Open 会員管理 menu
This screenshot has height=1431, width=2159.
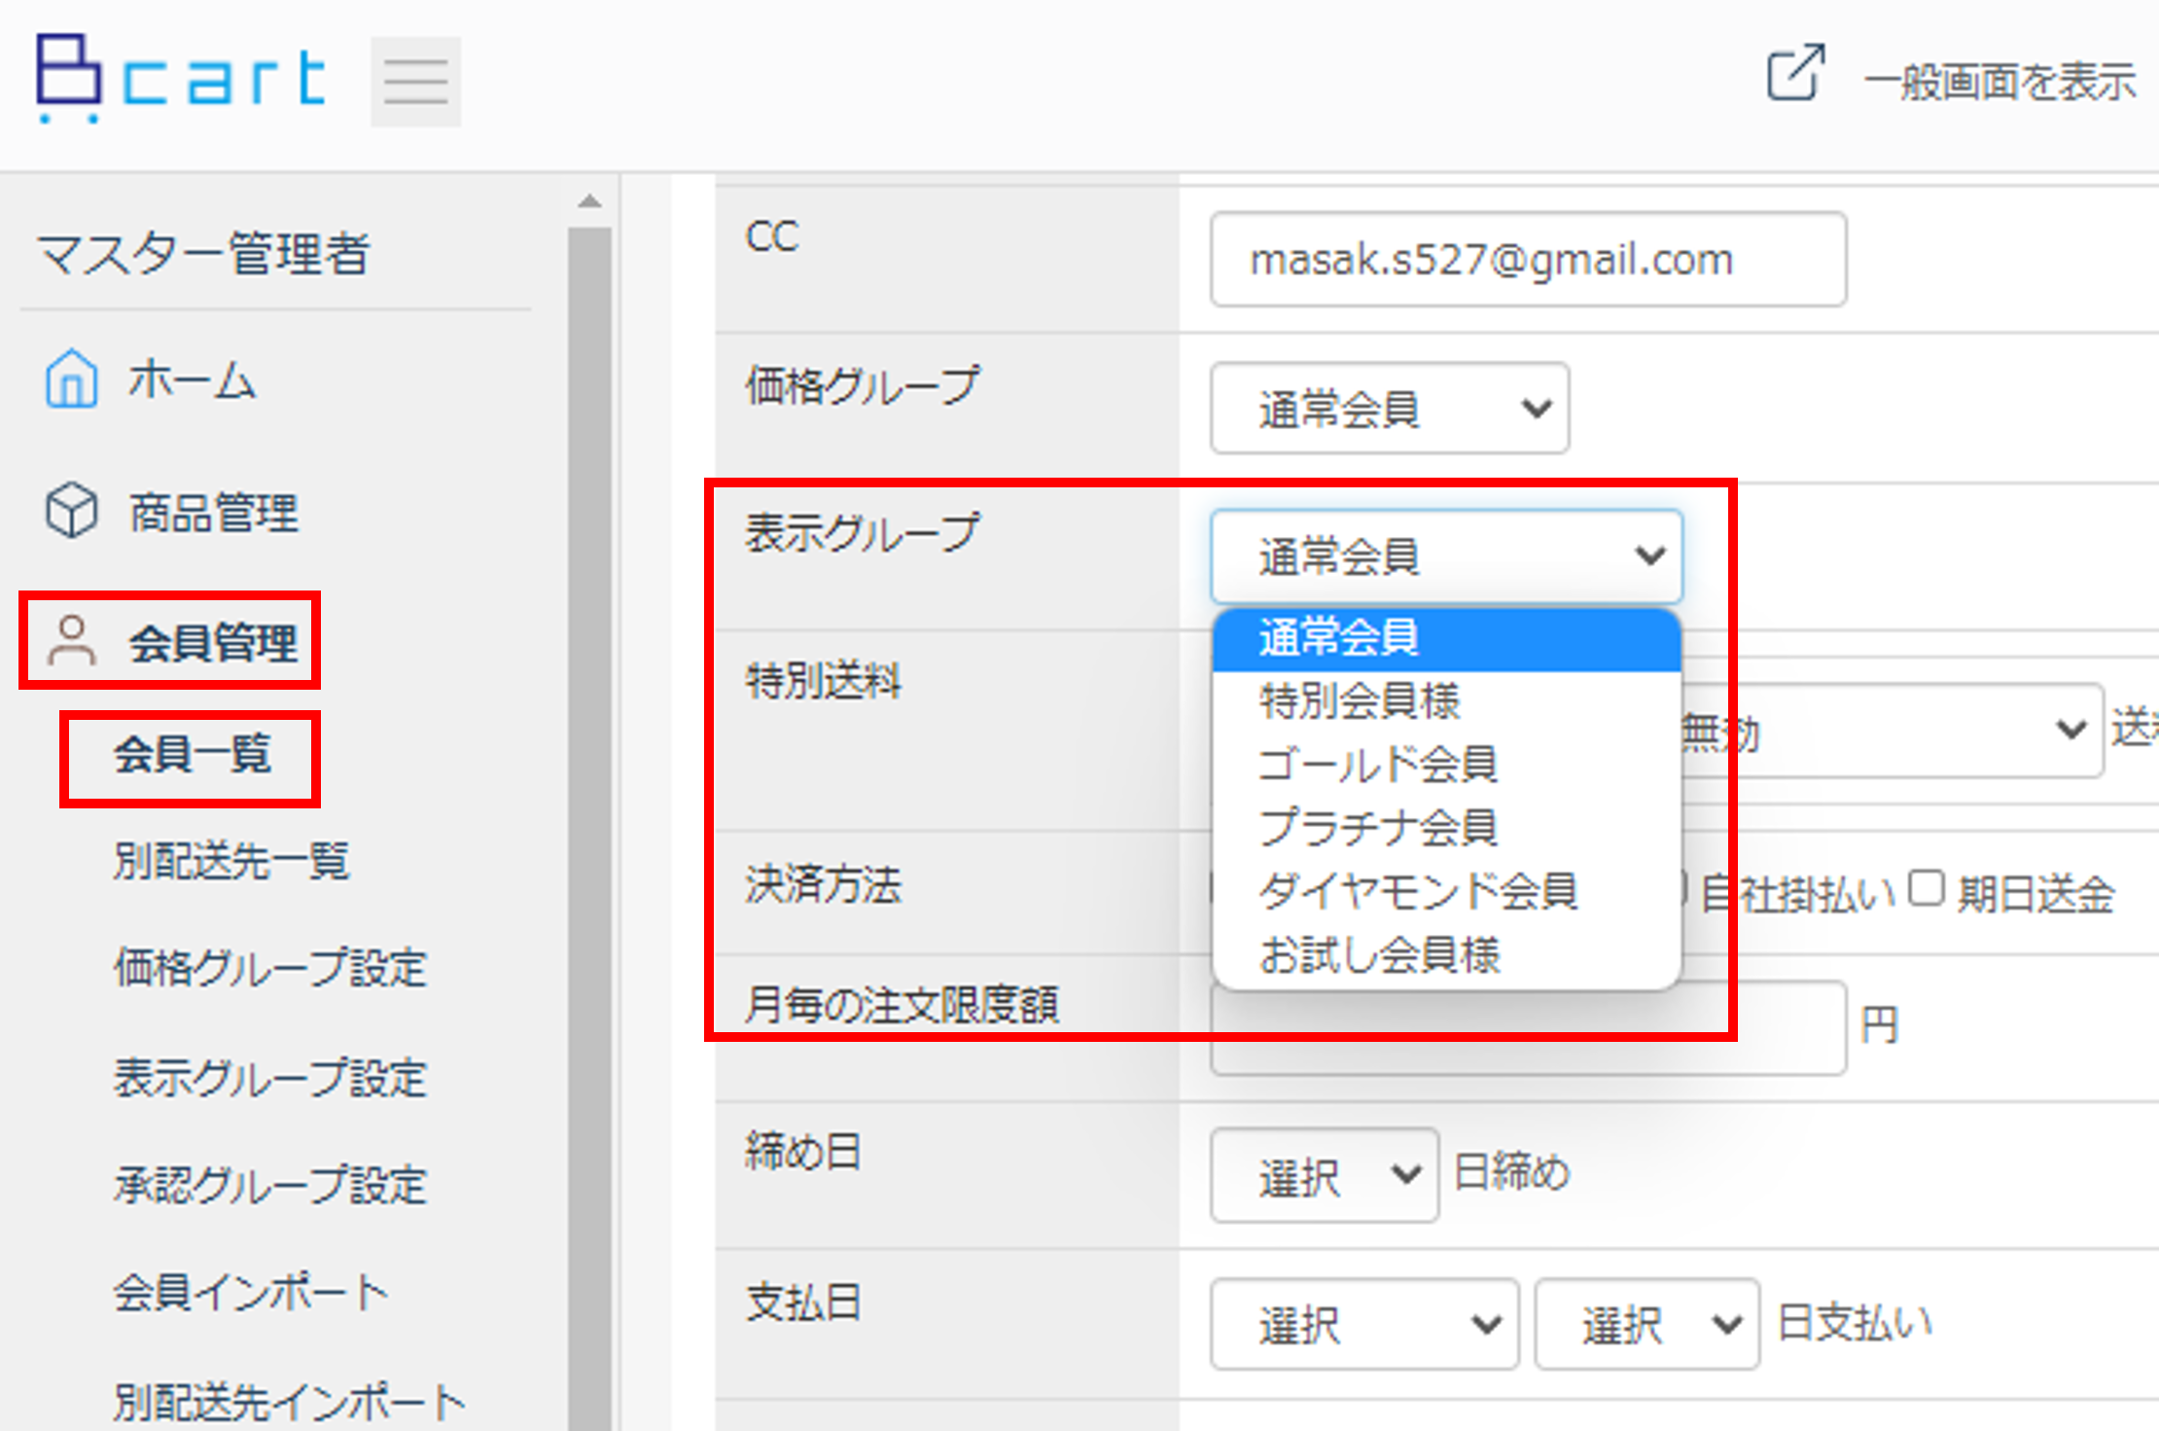[x=213, y=642]
